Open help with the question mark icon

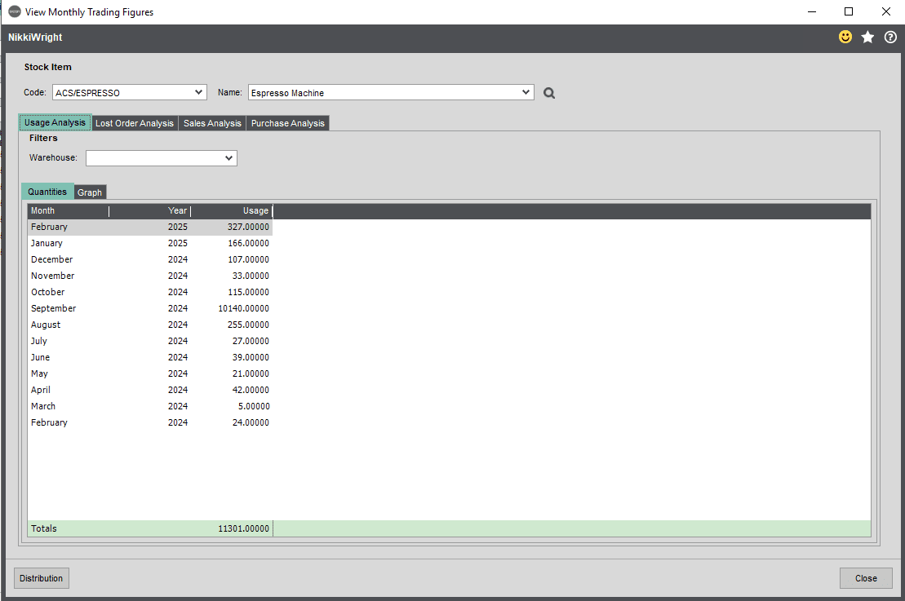point(890,37)
